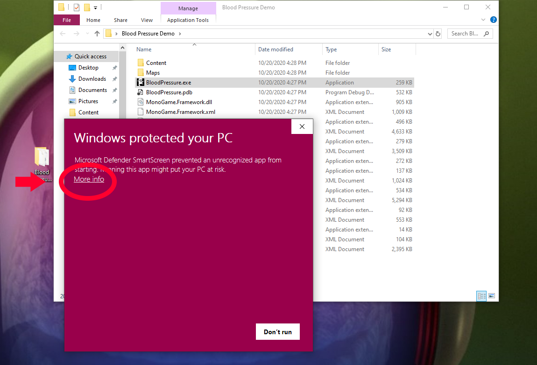537x365 pixels.
Task: Go forward with the Forward arrow
Action: click(x=77, y=34)
